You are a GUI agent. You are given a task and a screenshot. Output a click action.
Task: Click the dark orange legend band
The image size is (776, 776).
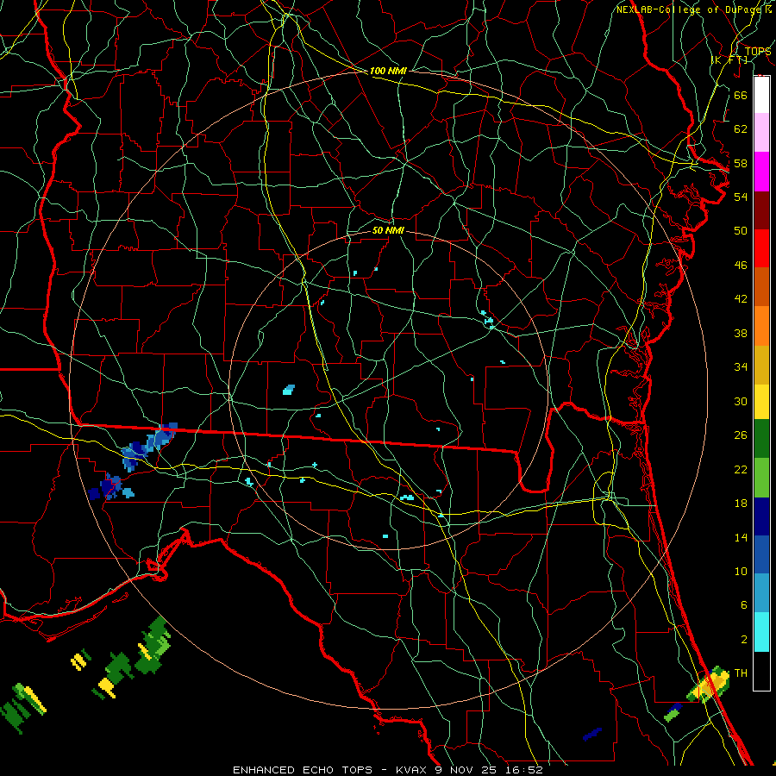[761, 286]
